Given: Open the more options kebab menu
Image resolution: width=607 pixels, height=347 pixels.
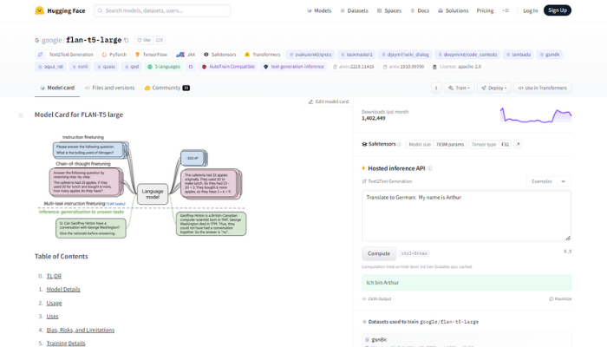Looking at the screenshot, I should tap(436, 88).
